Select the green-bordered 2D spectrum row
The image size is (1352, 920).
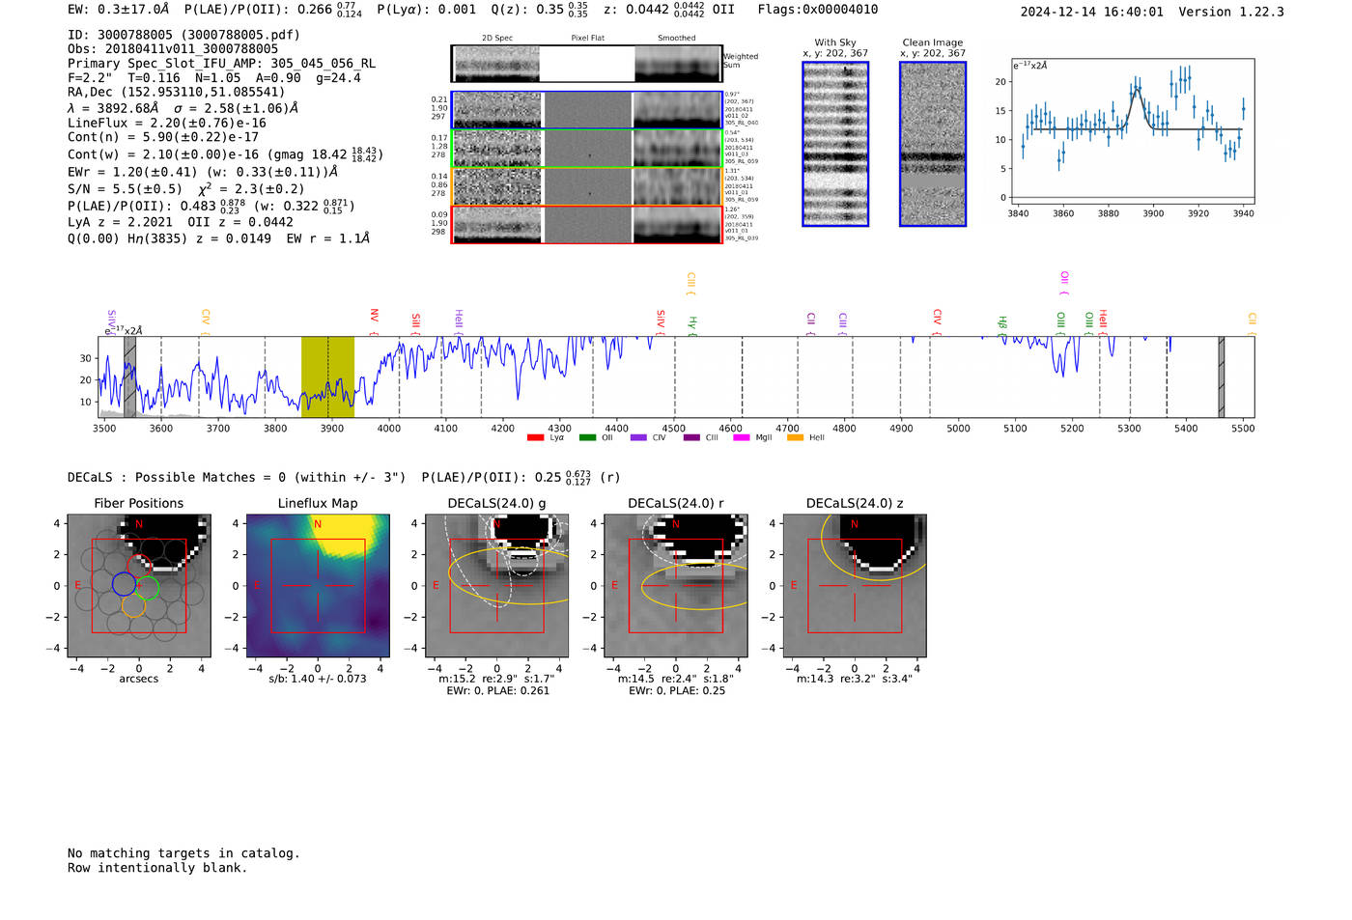(587, 149)
